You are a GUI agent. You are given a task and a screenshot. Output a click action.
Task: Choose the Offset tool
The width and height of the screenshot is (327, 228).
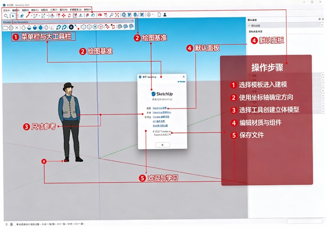pyautogui.click(x=58, y=15)
